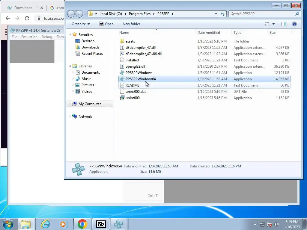Click the network tray icon
The height and width of the screenshot is (230, 307).
[262, 224]
